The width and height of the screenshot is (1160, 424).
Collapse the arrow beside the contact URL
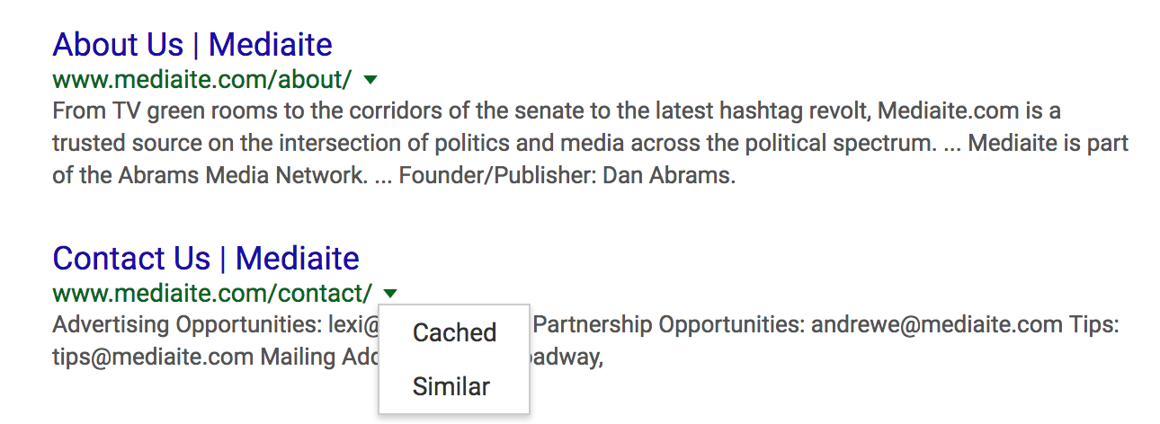click(390, 293)
